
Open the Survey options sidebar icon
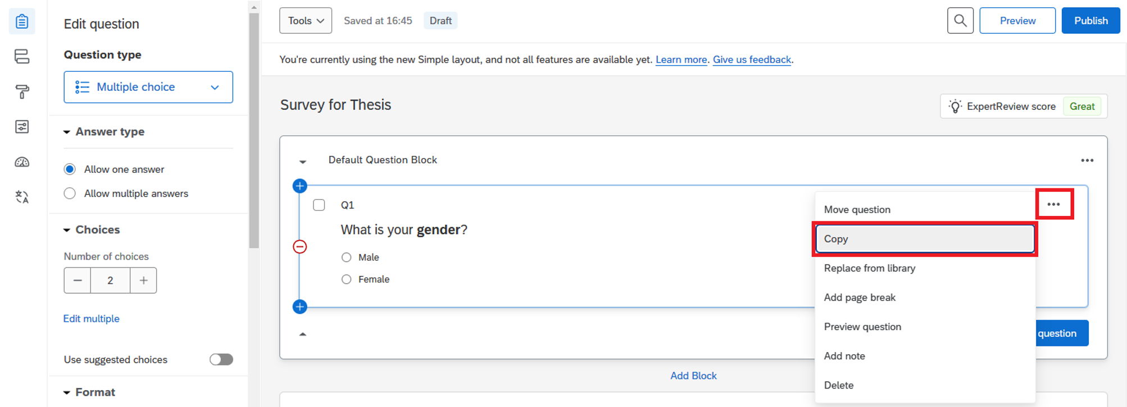click(x=22, y=127)
